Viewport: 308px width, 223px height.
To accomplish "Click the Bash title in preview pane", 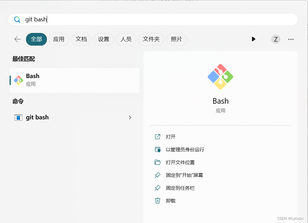I will [220, 101].
